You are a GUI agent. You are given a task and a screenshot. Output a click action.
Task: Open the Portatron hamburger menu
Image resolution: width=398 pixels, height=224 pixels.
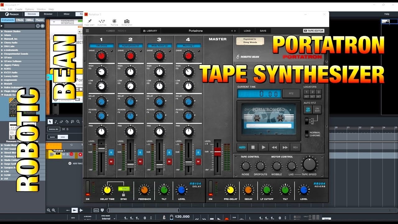tap(87, 31)
